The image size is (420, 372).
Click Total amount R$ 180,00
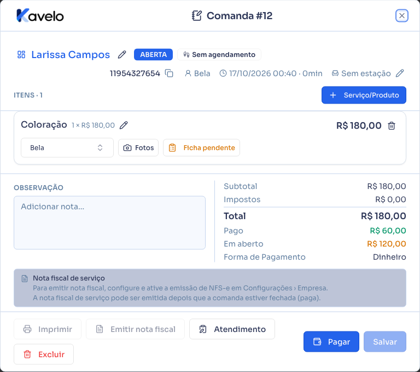tap(383, 216)
